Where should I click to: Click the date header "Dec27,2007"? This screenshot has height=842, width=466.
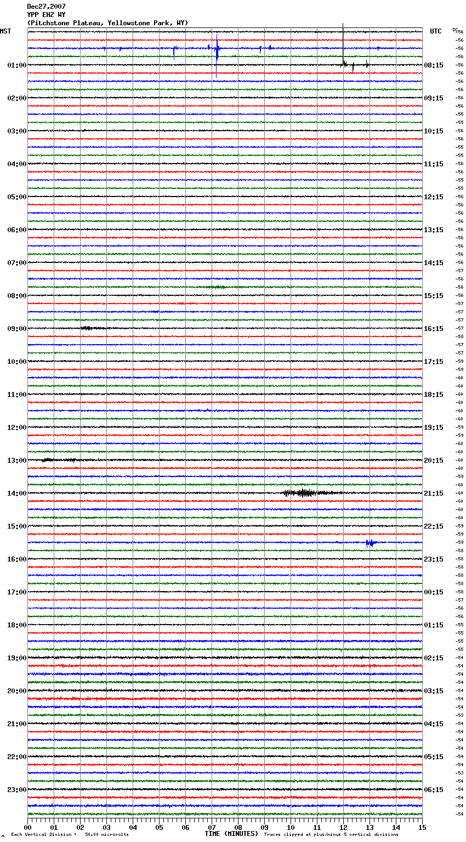pyautogui.click(x=46, y=7)
